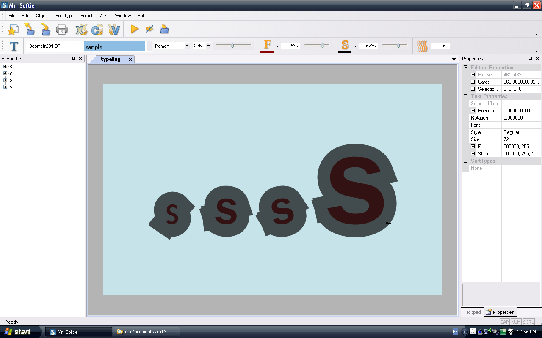Expand the first s item in Hierarchy
The image size is (542, 338).
(x=5, y=67)
